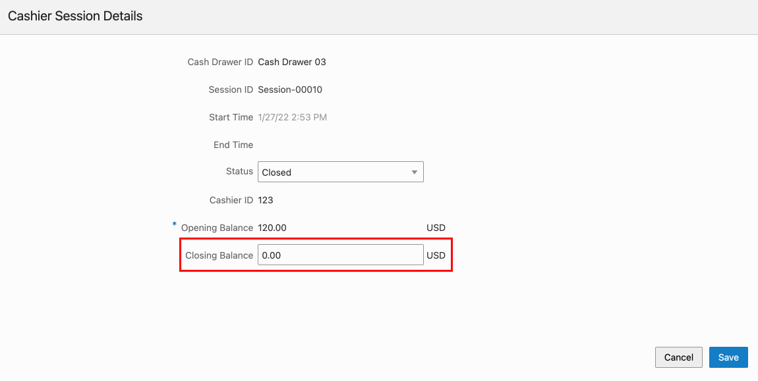Click the Cash Drawer 03 value

[x=292, y=62]
